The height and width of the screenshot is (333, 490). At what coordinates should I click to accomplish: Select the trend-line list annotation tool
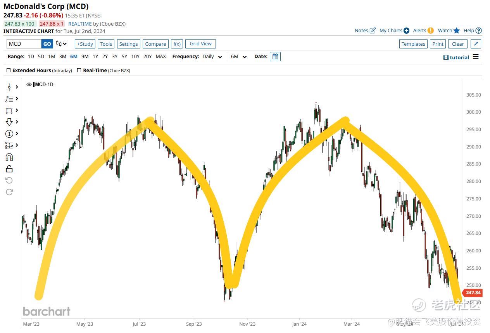(9, 99)
